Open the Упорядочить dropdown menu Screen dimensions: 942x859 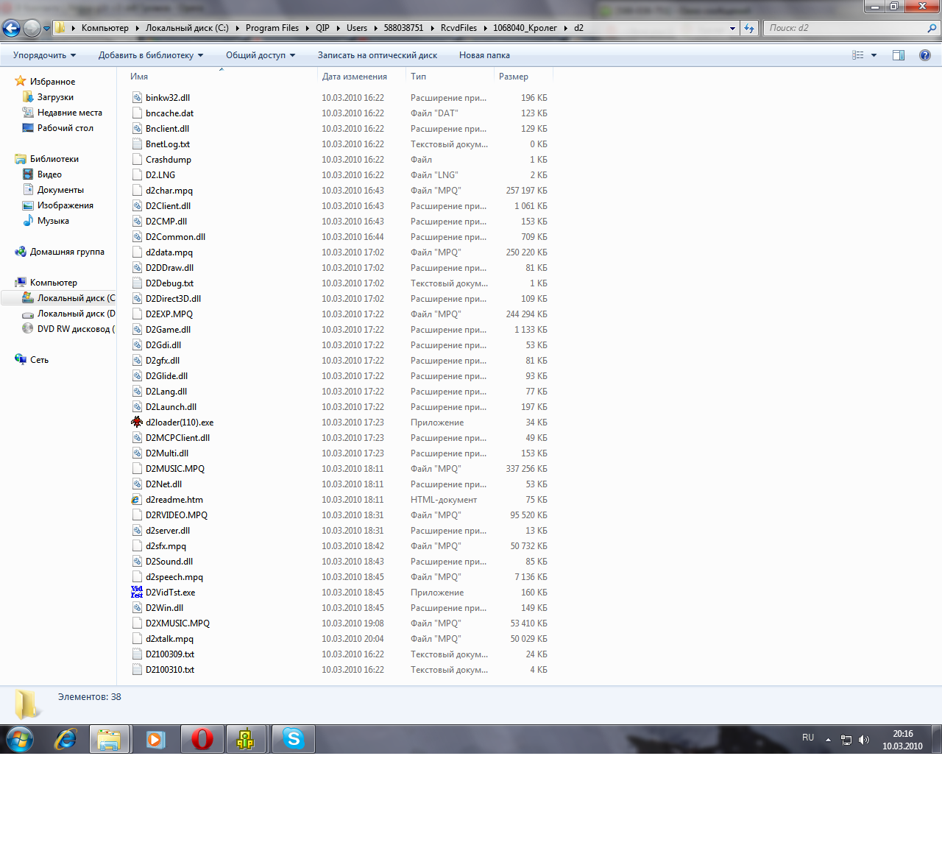44,55
